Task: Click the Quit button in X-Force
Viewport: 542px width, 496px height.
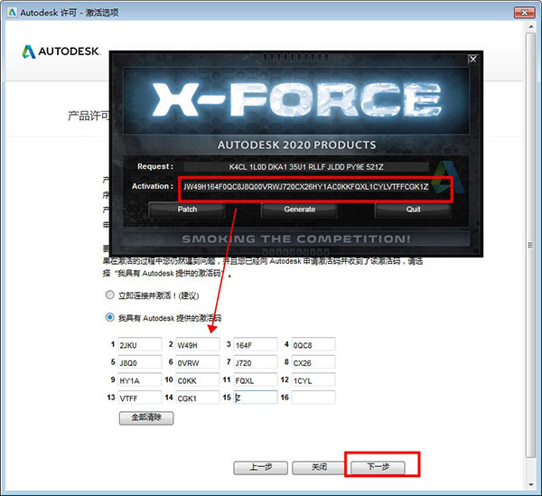Action: [x=413, y=209]
